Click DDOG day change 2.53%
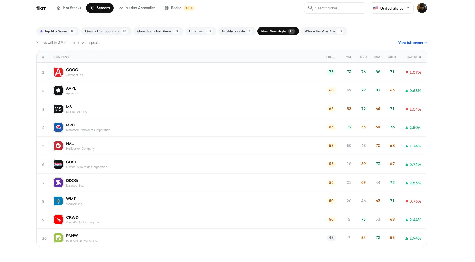 (x=413, y=183)
